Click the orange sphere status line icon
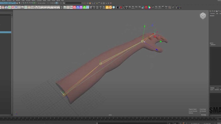221x124 pixels. (x=90, y=3)
